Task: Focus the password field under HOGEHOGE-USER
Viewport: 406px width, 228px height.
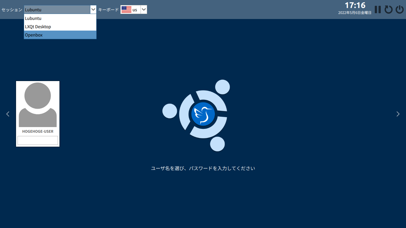Action: pyautogui.click(x=38, y=140)
